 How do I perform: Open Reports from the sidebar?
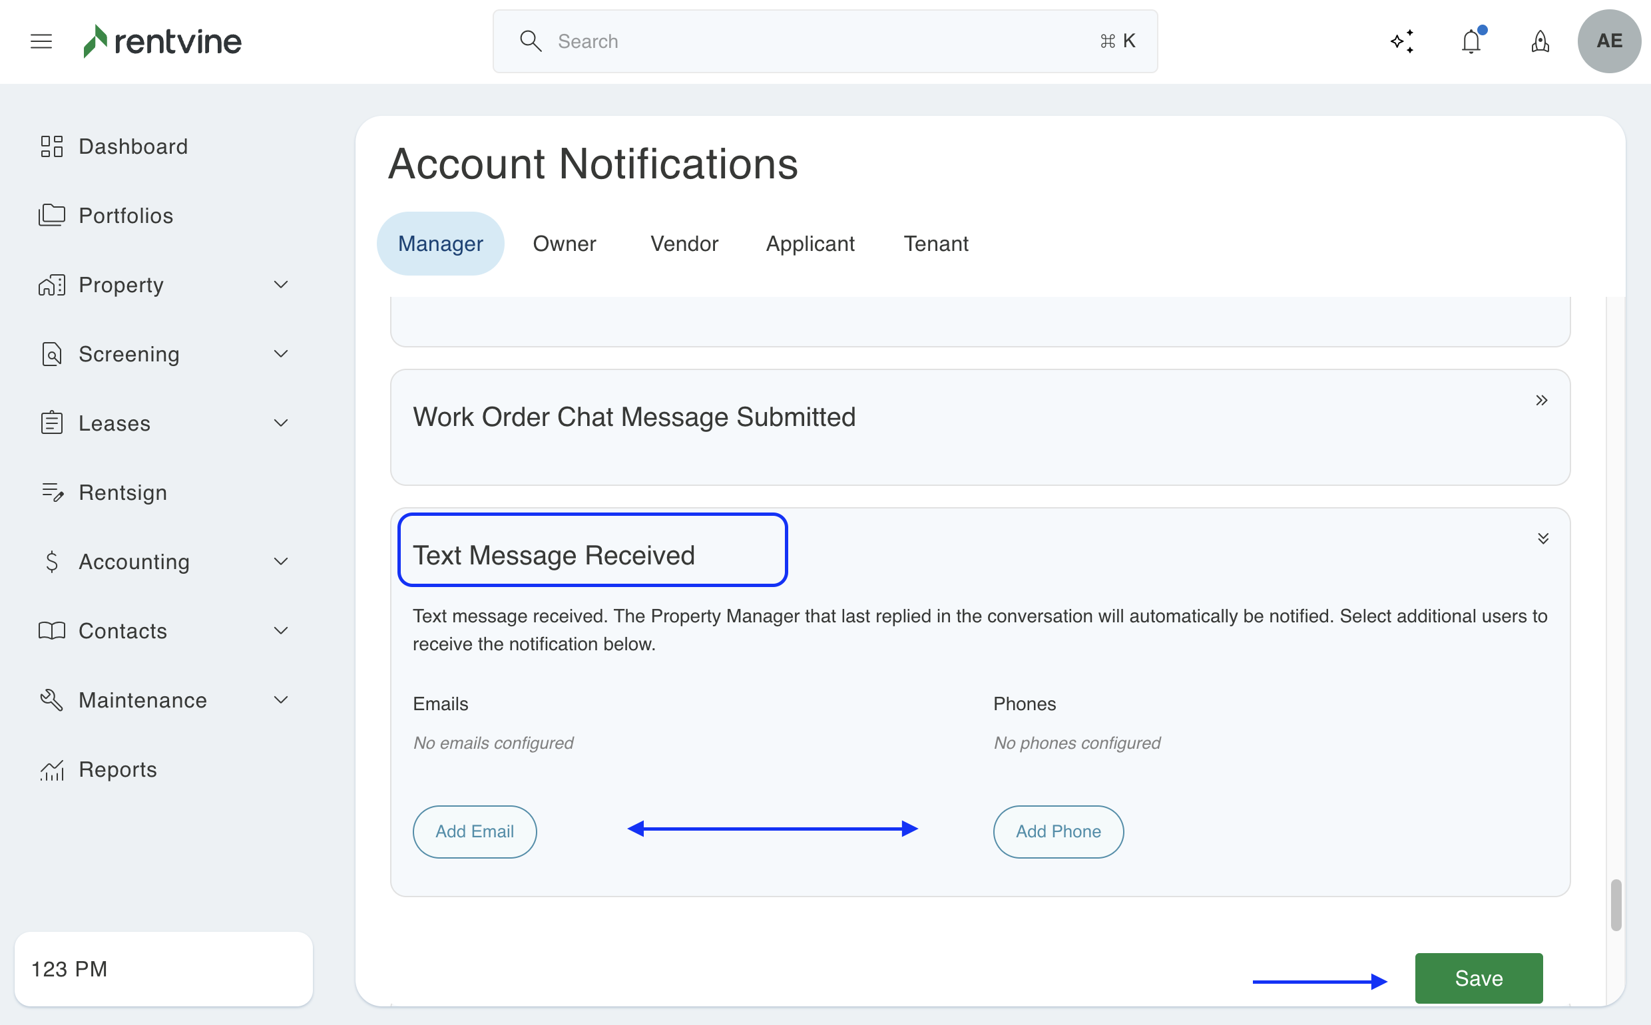tap(117, 769)
